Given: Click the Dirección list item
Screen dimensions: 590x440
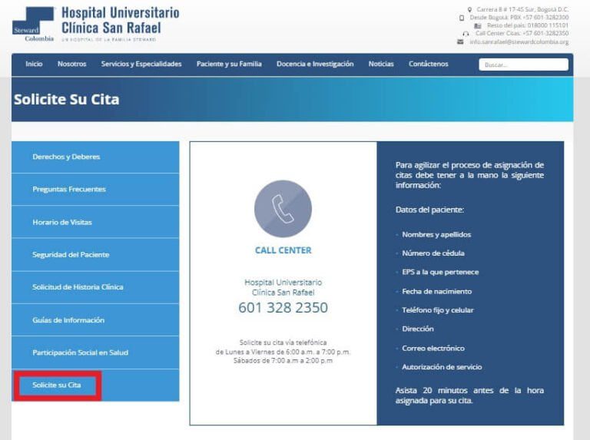Looking at the screenshot, I should (418, 329).
